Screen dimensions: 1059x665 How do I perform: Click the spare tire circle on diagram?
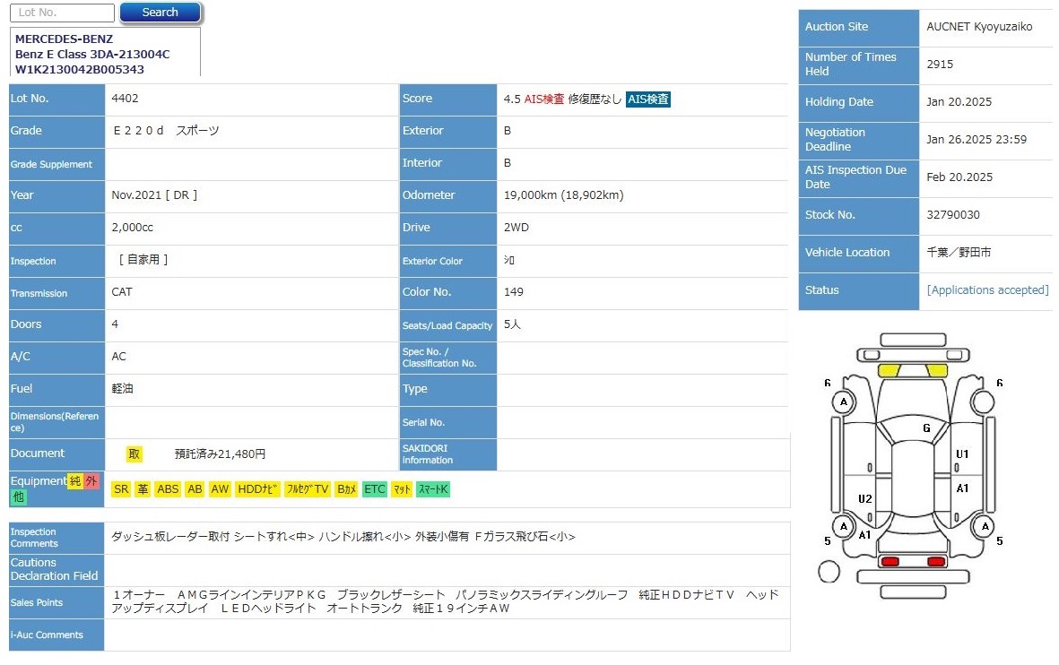pyautogui.click(x=829, y=571)
